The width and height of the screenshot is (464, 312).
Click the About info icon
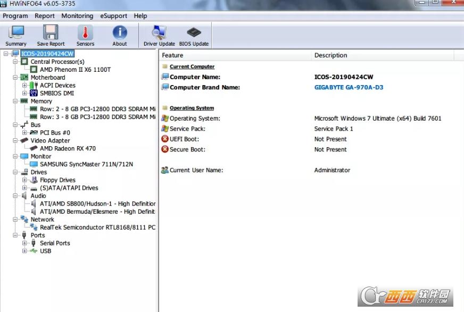[x=120, y=35]
